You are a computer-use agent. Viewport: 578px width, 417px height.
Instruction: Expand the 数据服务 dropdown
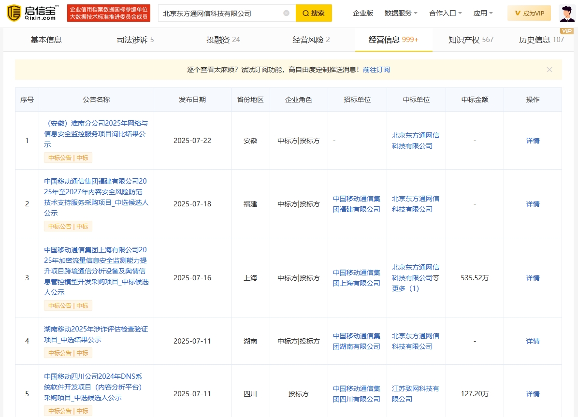(x=401, y=13)
